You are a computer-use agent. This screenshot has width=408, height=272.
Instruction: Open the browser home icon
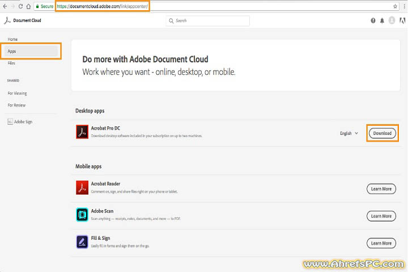[29, 6]
